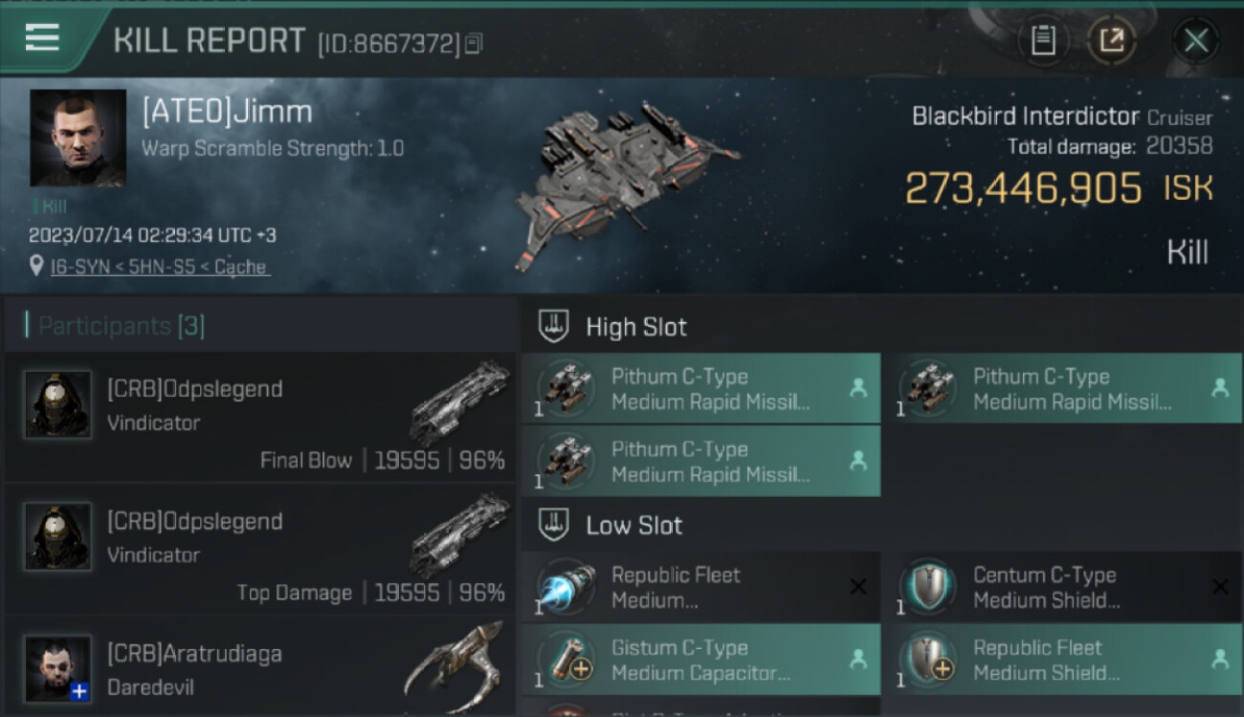Select the Participants tab
1244x717 pixels.
[121, 326]
